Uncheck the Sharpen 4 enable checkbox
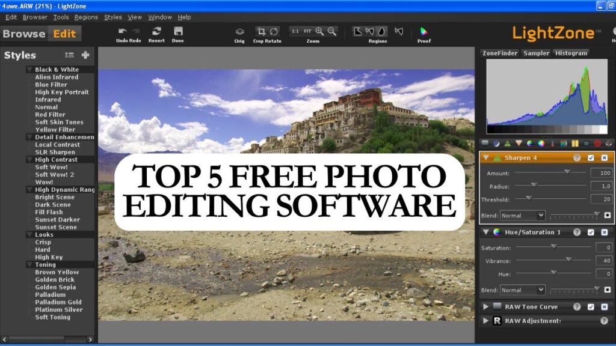This screenshot has width=616, height=346. 591,158
